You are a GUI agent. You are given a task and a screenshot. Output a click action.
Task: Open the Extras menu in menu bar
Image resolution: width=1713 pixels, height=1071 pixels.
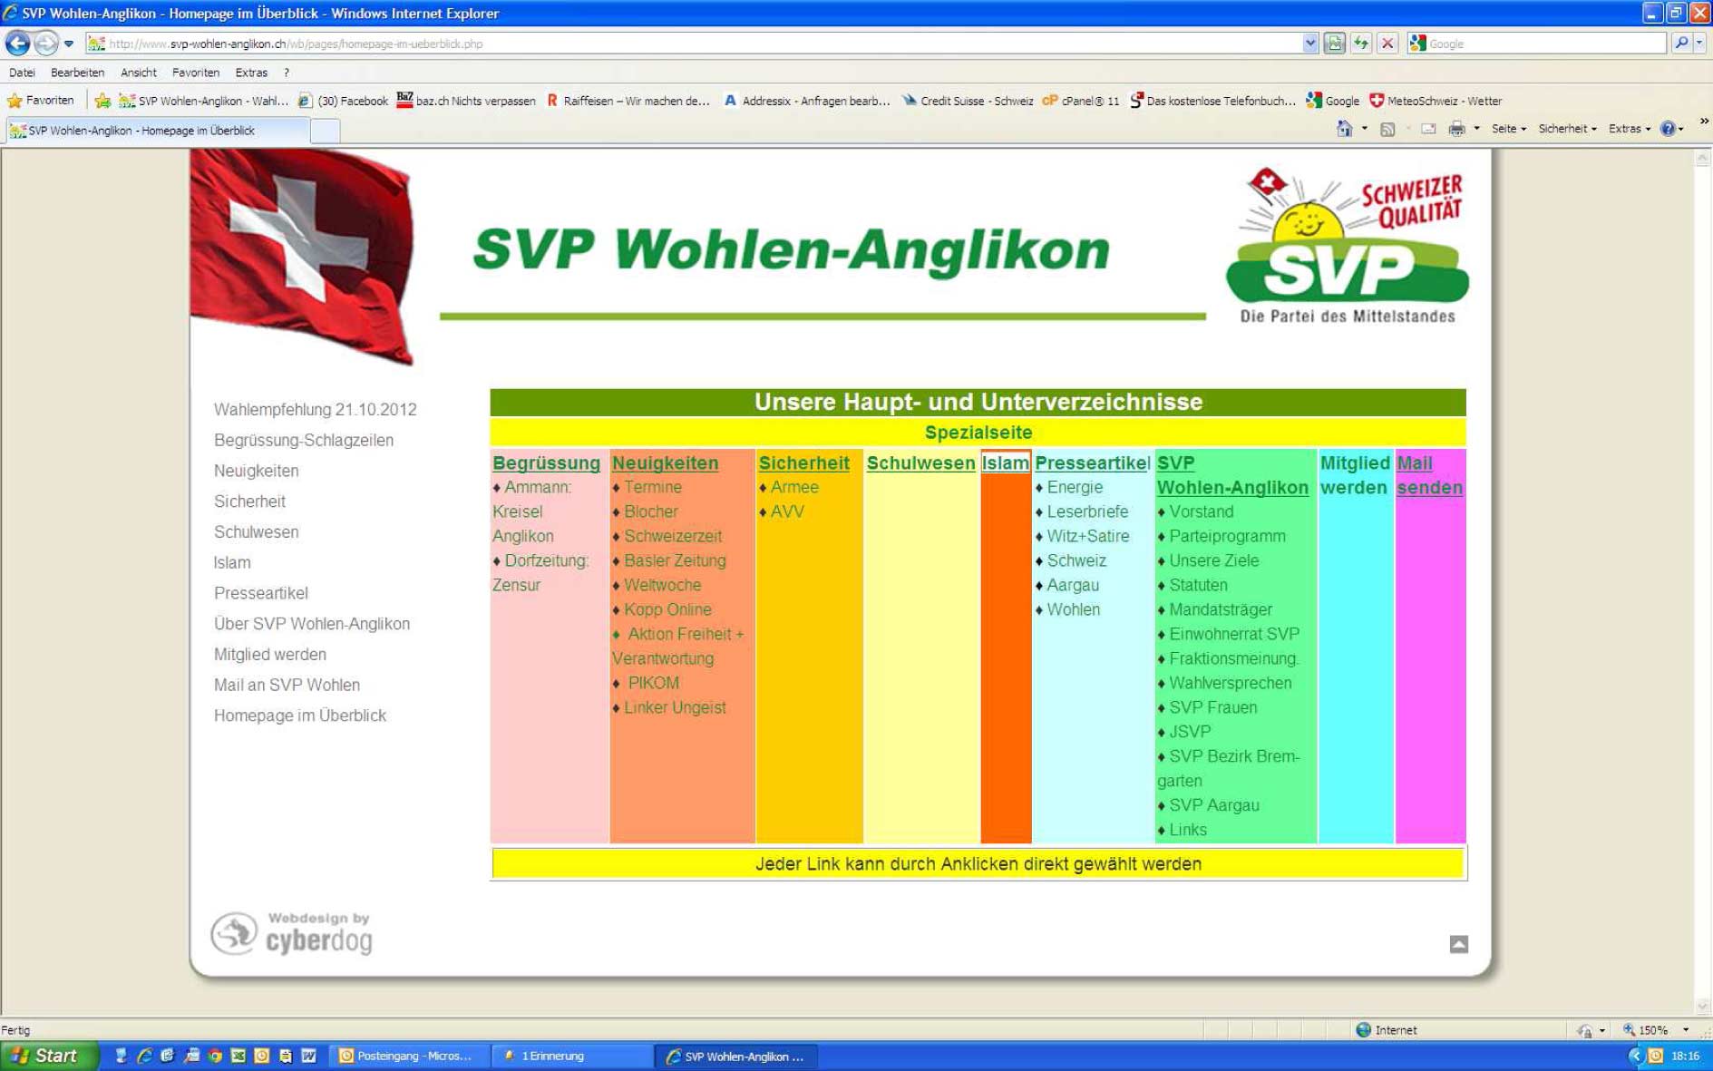click(x=251, y=73)
